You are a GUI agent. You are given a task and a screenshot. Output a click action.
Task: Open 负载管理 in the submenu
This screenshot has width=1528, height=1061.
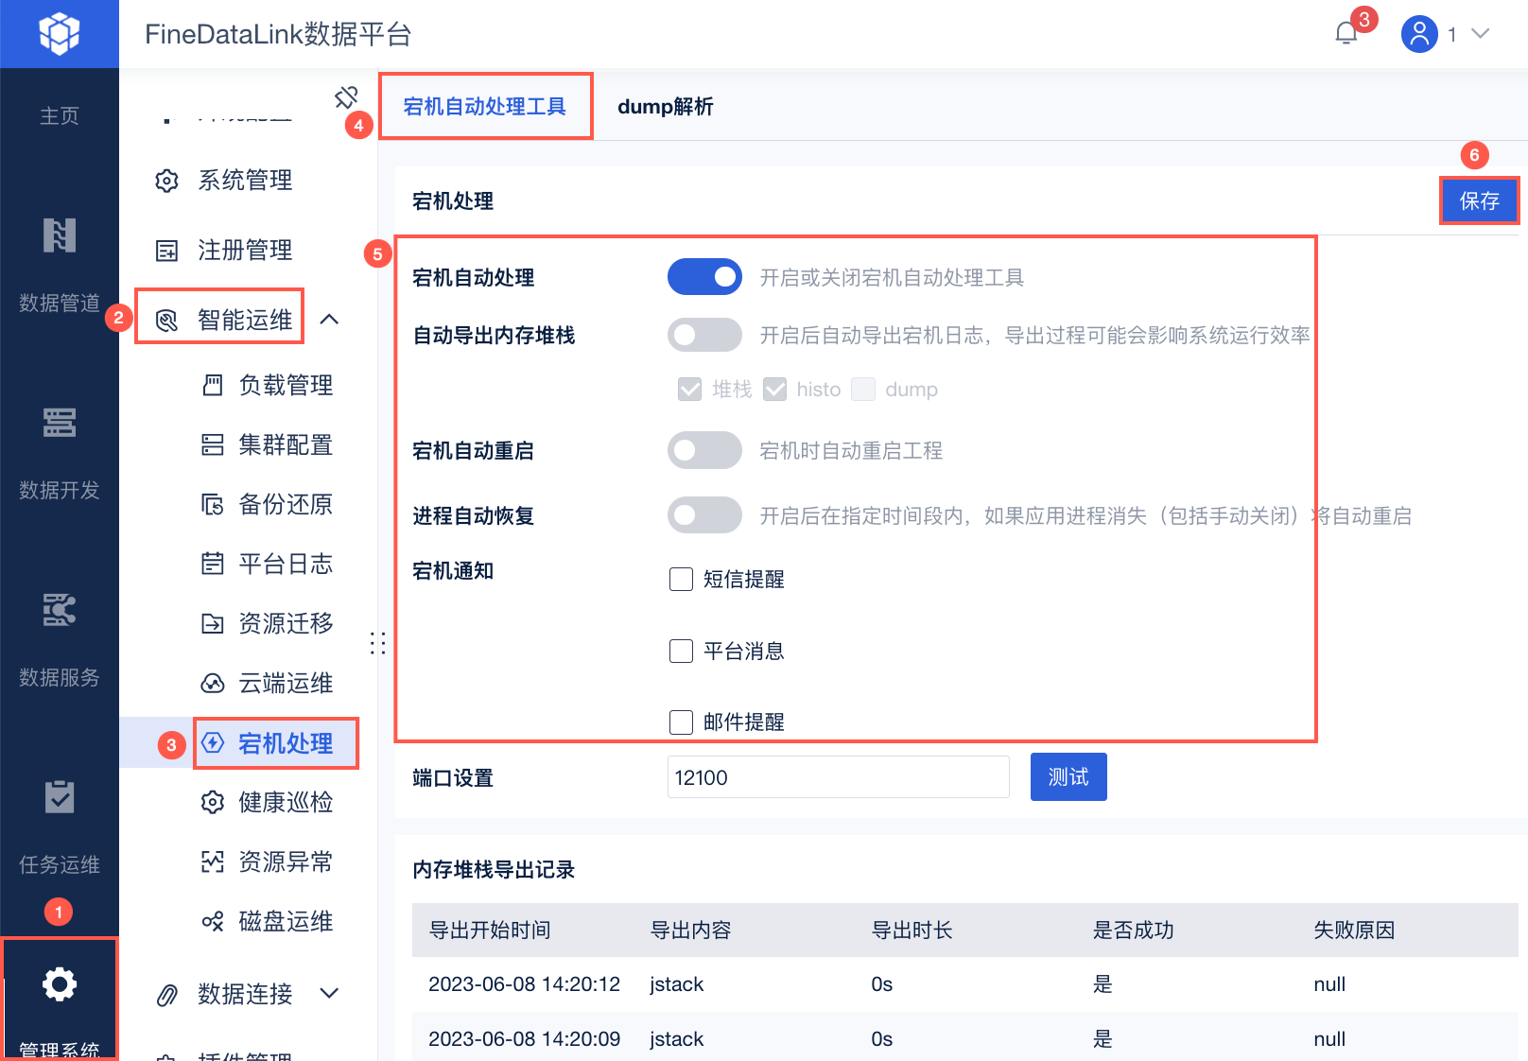click(286, 385)
